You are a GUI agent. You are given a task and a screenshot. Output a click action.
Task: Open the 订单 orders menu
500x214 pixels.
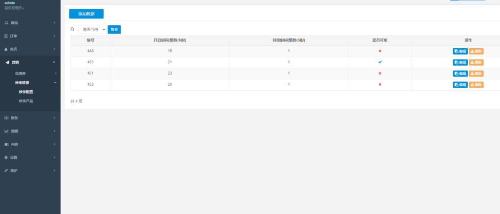click(15, 36)
